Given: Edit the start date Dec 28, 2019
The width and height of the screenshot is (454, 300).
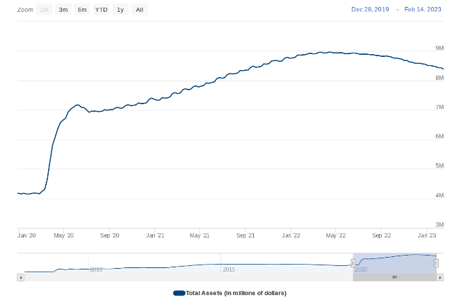Looking at the screenshot, I should click(x=371, y=10).
